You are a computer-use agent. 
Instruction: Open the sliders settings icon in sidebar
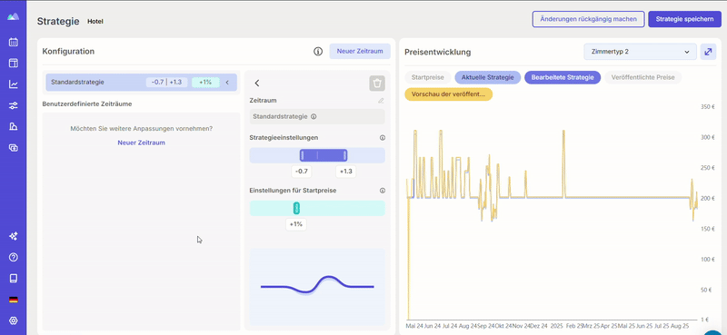(14, 105)
